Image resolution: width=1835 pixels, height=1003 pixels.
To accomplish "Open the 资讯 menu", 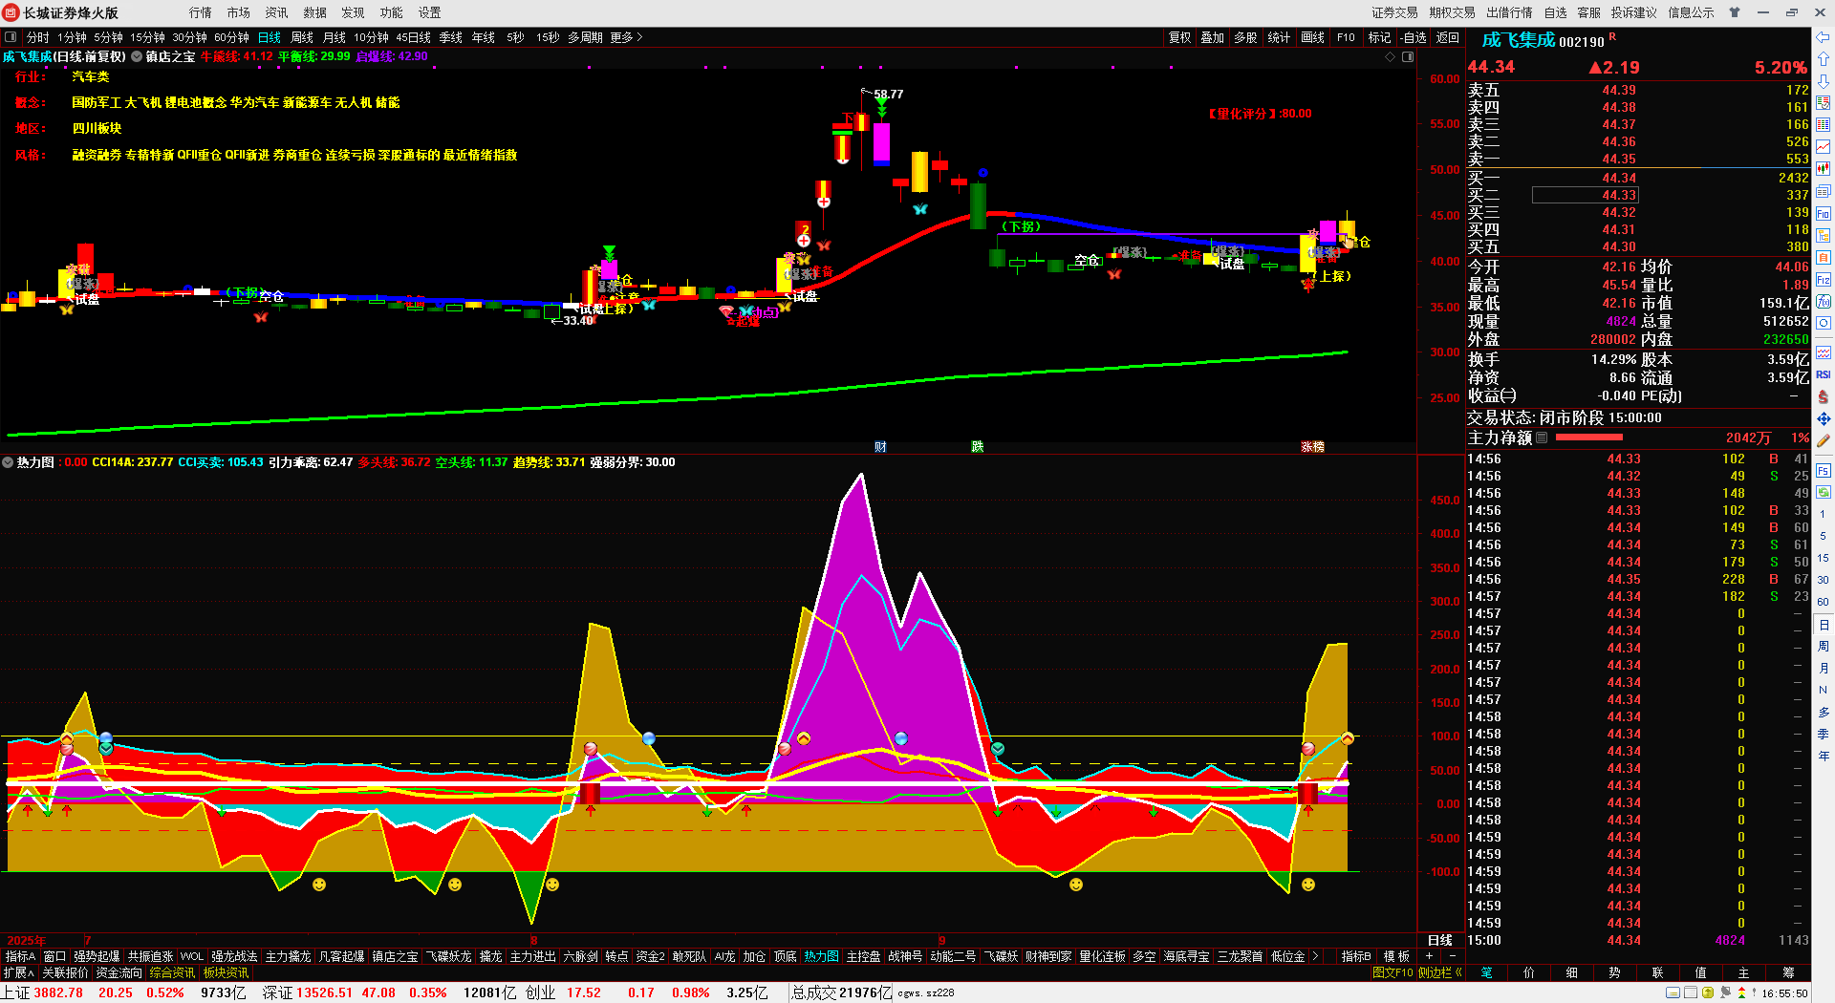I will tap(277, 12).
